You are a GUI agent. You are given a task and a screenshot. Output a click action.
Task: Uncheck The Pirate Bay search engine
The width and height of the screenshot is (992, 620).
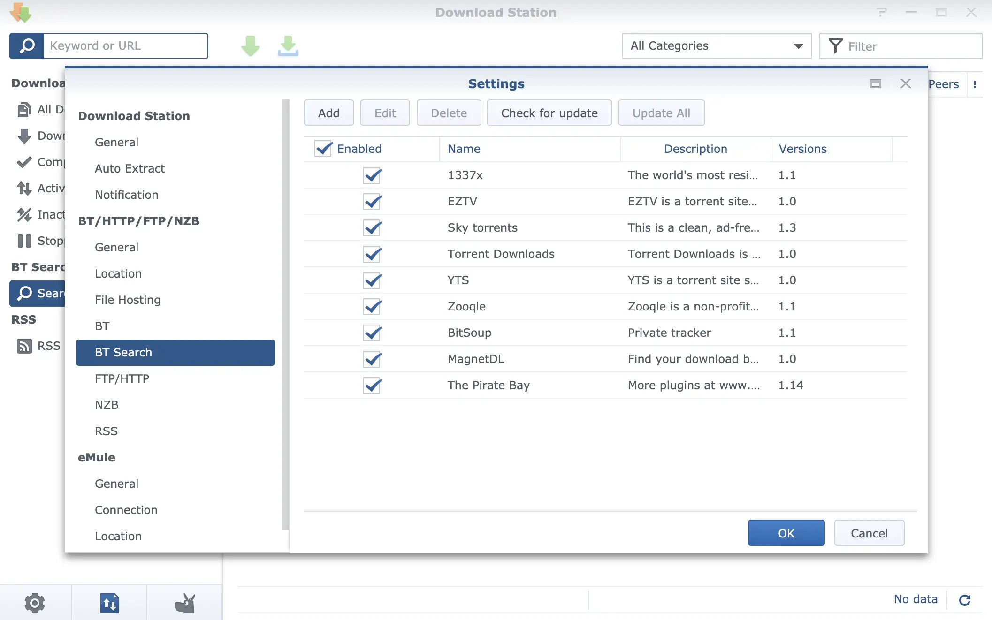coord(372,386)
